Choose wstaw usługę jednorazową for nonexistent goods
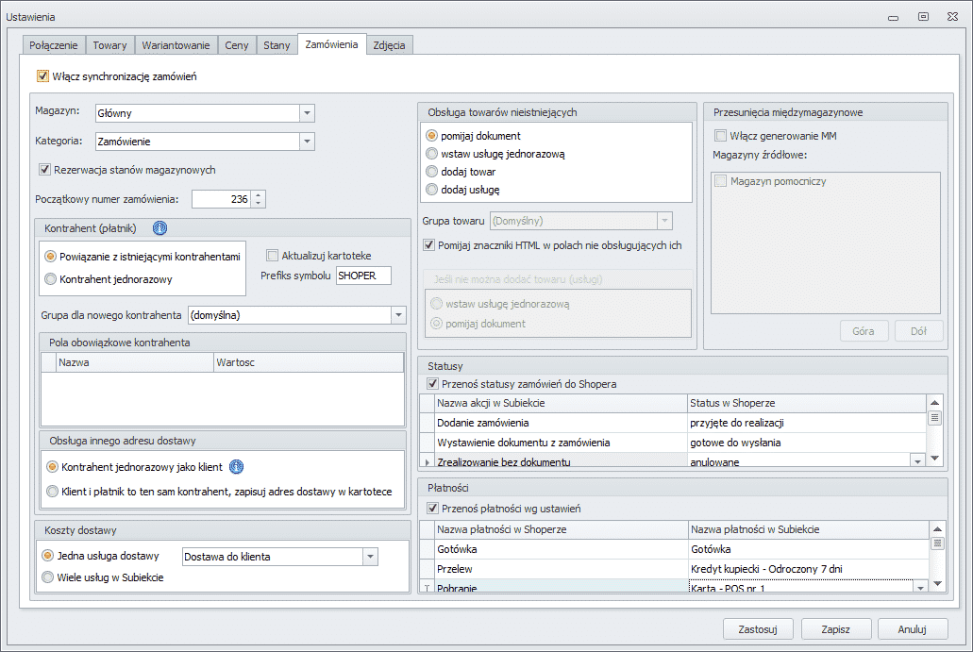Image resolution: width=973 pixels, height=652 pixels. (x=432, y=153)
